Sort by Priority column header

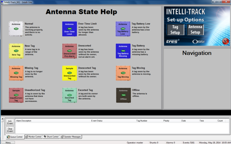(x=171, y=120)
